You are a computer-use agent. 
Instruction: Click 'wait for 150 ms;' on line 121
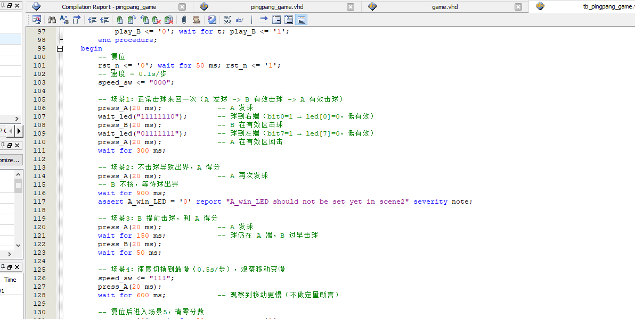[132, 236]
